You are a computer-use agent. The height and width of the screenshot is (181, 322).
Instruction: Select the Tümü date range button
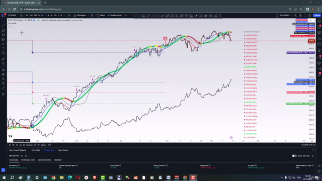43,145
